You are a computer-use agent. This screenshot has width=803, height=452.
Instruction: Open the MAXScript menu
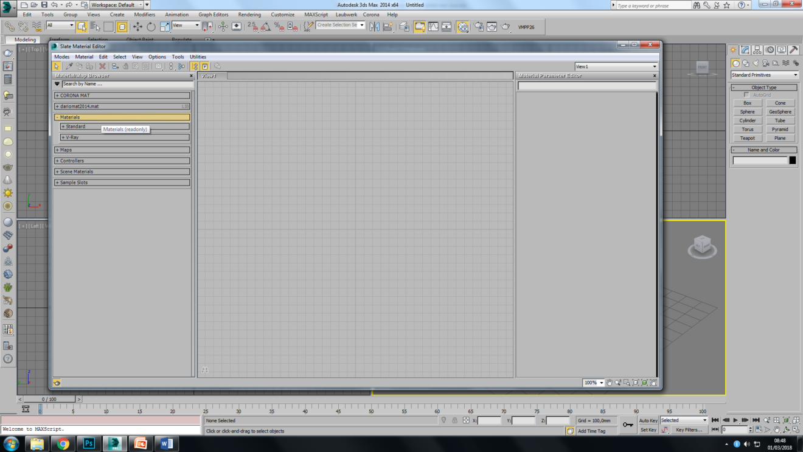click(x=316, y=15)
